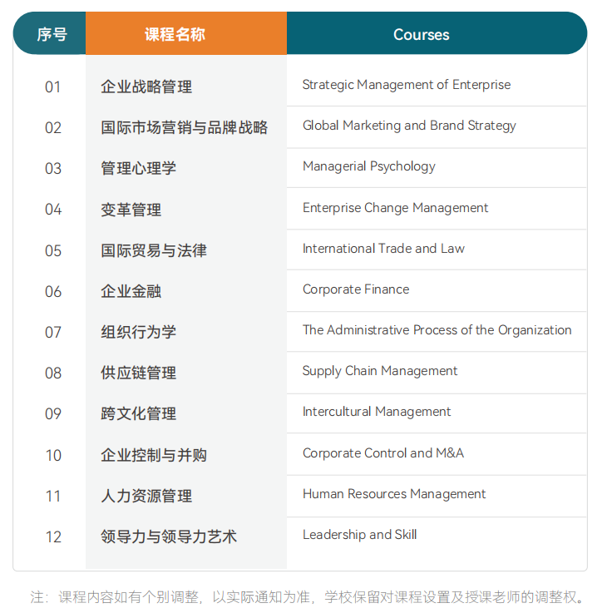Screen dimensions: 602x613
Task: Select row number 09
Action: pyautogui.click(x=53, y=413)
